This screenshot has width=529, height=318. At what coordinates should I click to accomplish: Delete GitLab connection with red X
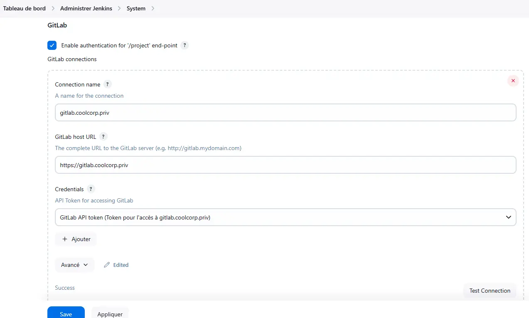pos(513,81)
